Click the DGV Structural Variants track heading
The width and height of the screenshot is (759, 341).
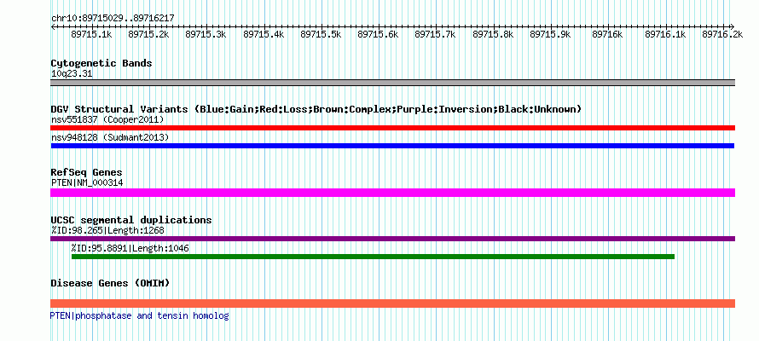coord(316,109)
